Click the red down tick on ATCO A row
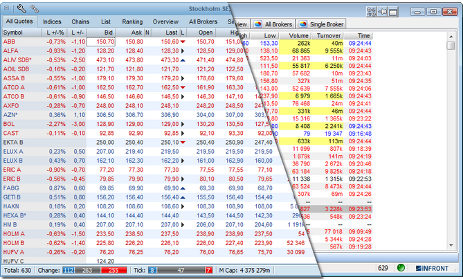463x279 pixels. click(183, 87)
